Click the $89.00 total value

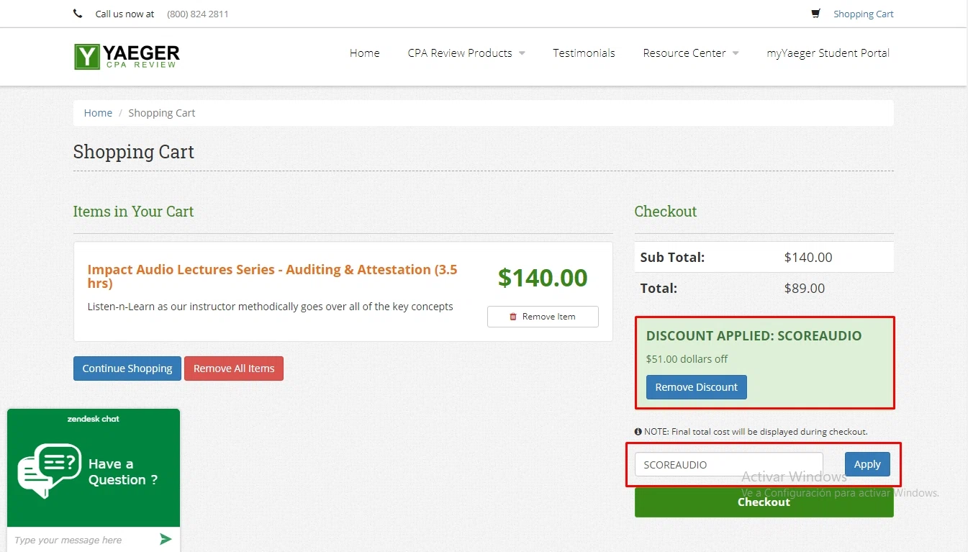coord(805,289)
